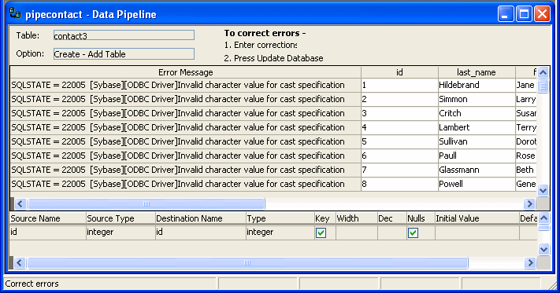
Task: Click the Initial Value column header
Action: pyautogui.click(x=477, y=218)
